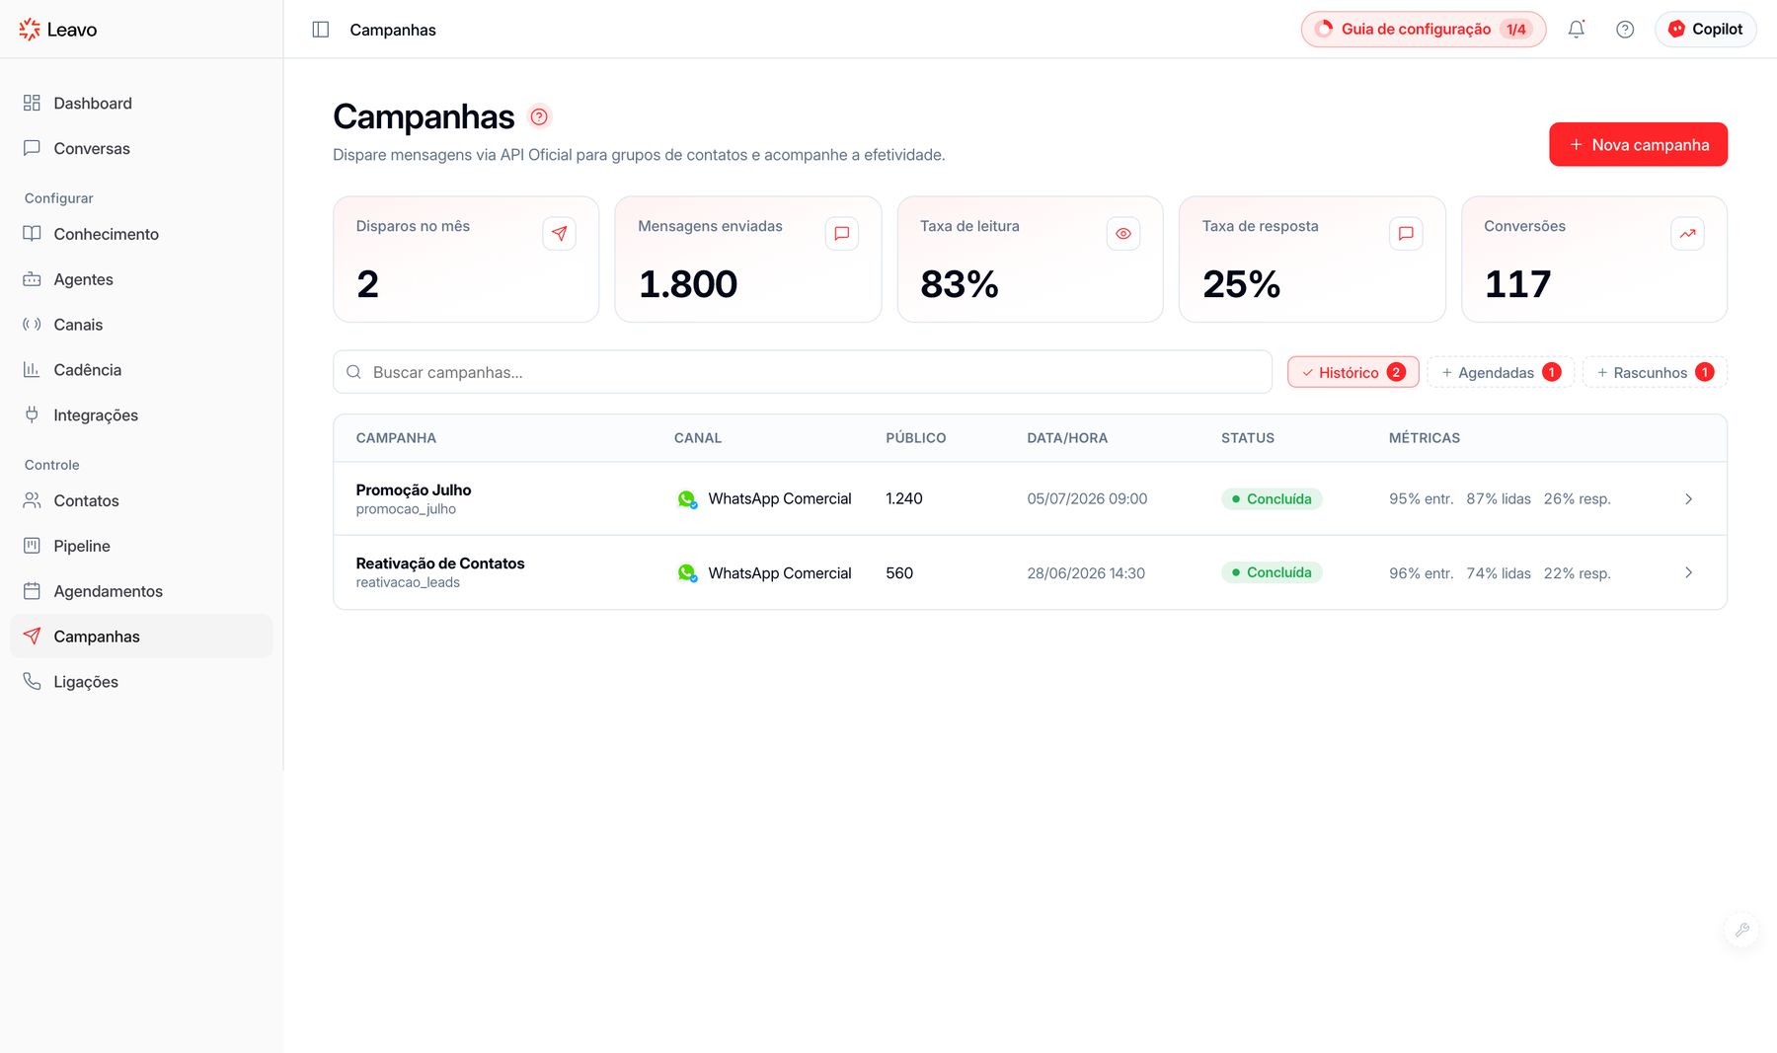Image resolution: width=1777 pixels, height=1053 pixels.
Task: Click the promocao_julho subtitle text
Action: tap(406, 509)
